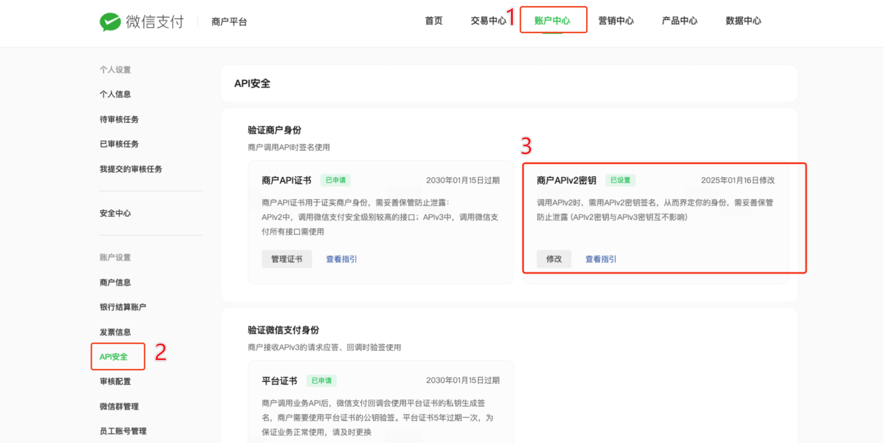Open 个人信息 in the sidebar
Image resolution: width=883 pixels, height=443 pixels.
[115, 94]
